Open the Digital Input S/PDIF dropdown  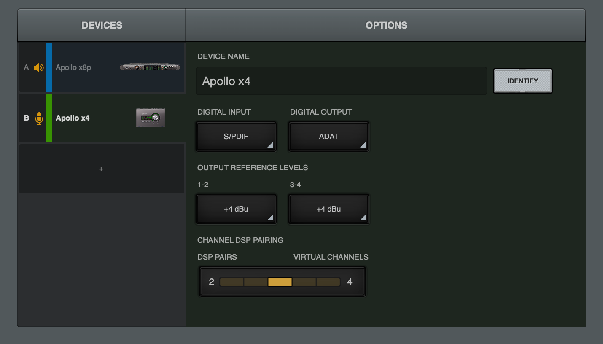click(236, 136)
